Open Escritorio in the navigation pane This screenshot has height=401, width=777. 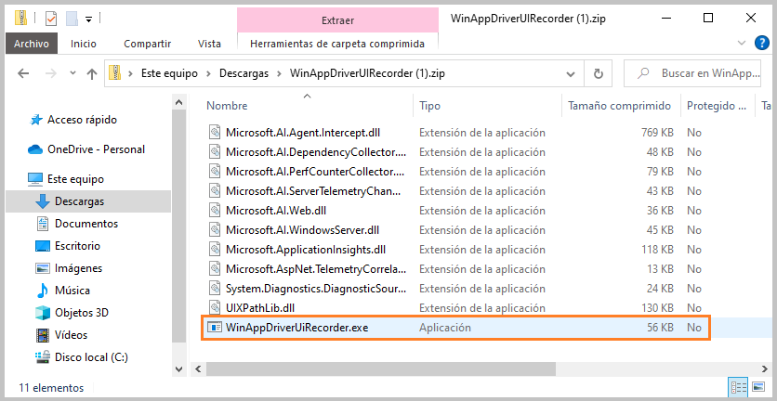tap(69, 246)
